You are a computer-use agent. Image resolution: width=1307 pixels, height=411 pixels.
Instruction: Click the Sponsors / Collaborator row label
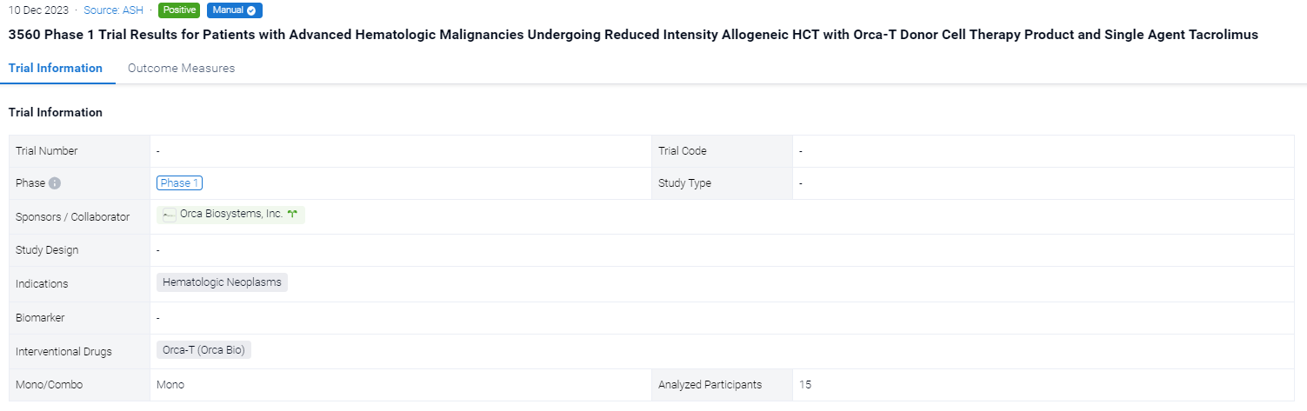point(72,217)
